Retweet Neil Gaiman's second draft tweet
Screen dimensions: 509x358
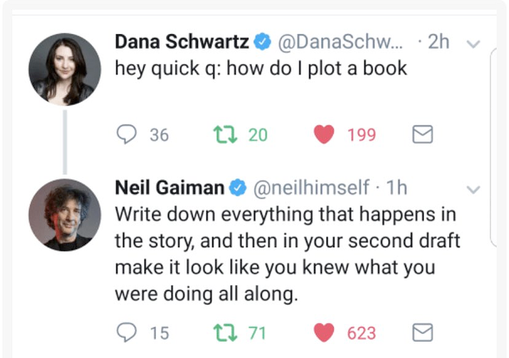tap(221, 333)
